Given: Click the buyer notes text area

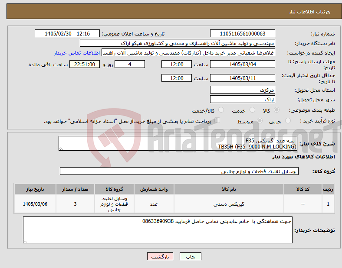Looking at the screenshot, I should [158, 230].
